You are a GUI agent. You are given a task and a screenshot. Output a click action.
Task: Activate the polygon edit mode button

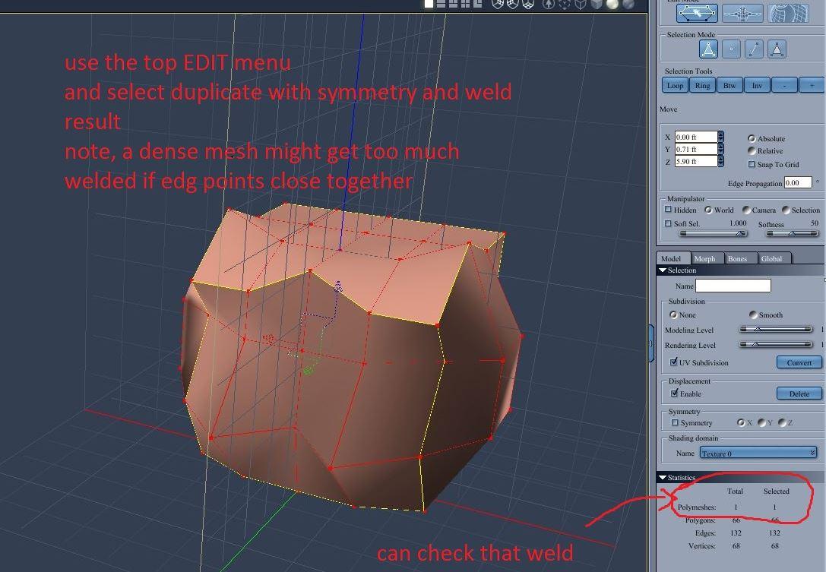coord(697,13)
